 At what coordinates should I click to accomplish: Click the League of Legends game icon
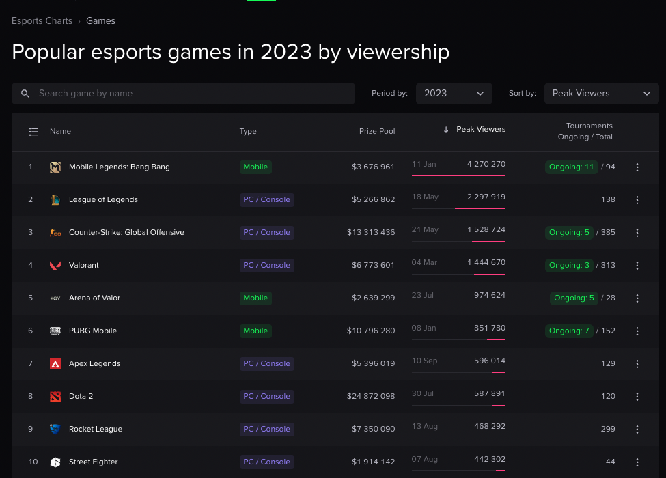point(55,200)
